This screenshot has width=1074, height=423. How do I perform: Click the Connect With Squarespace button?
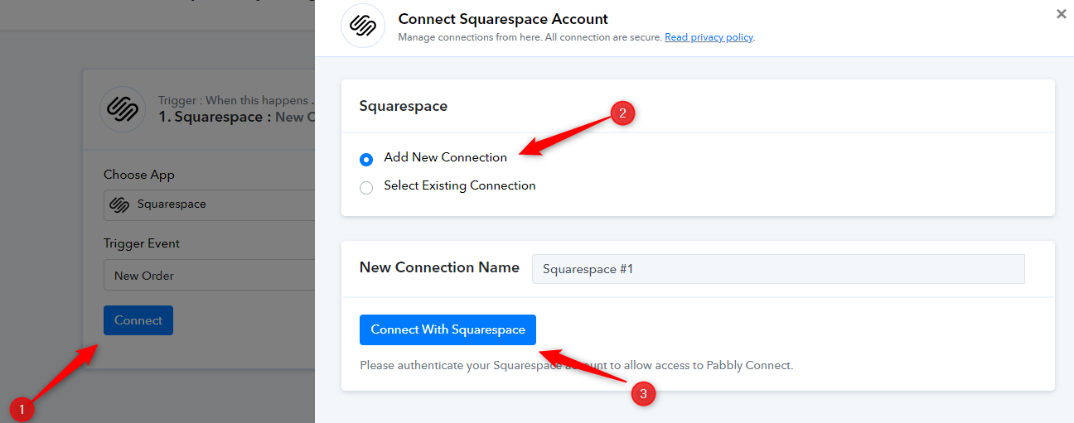(447, 329)
